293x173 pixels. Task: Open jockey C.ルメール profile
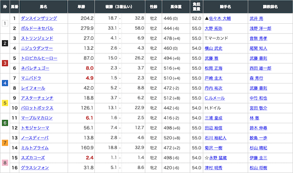tap(215, 98)
